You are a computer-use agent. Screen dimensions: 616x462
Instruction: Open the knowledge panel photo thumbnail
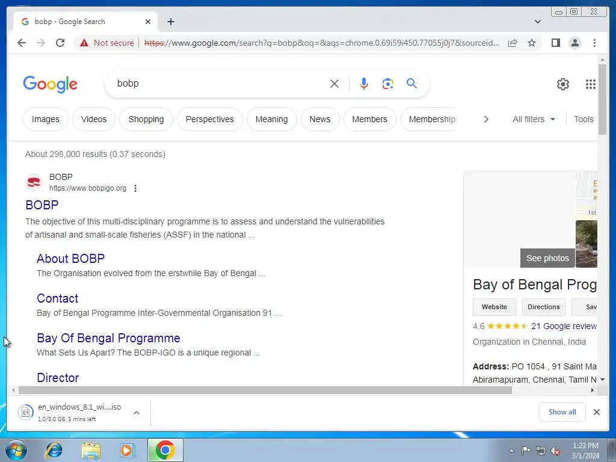pos(586,244)
